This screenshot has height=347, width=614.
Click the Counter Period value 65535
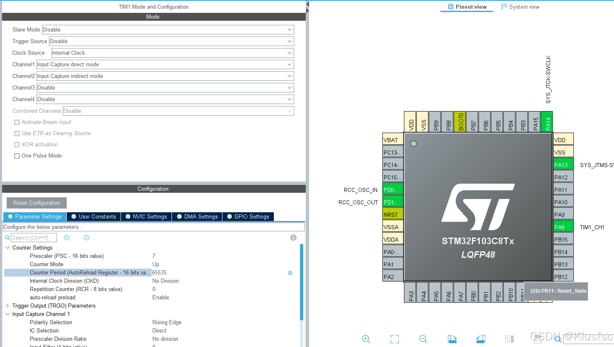pos(160,272)
